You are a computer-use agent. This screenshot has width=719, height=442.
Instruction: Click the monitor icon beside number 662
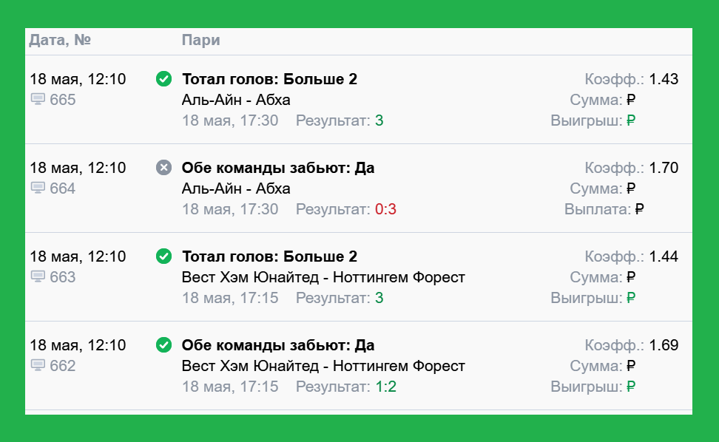pos(38,366)
